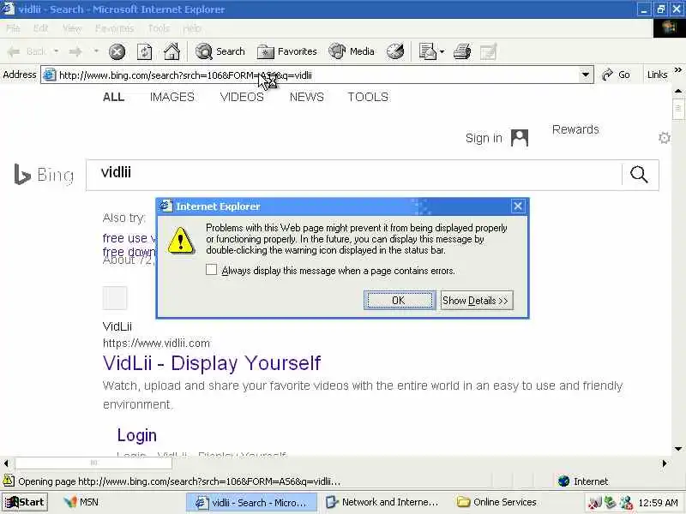
Task: Click the Edit page toolbar icon
Action: tap(488, 51)
